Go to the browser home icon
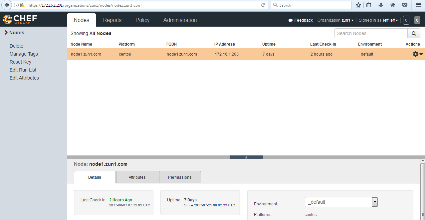This screenshot has width=425, height=220. coord(393,5)
